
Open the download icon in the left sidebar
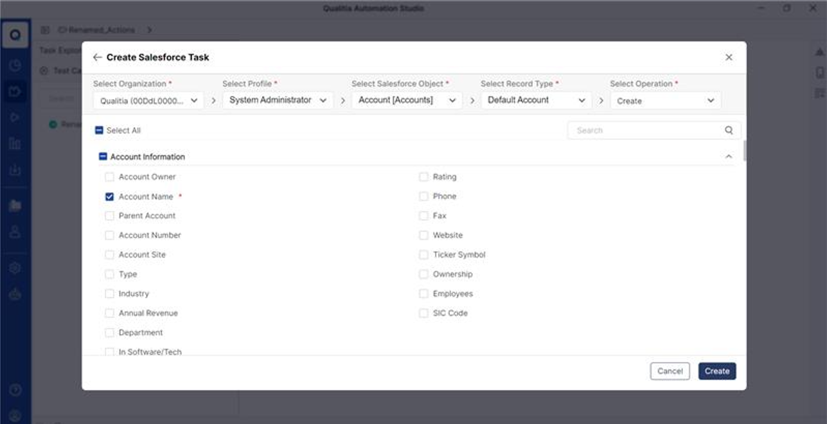tap(15, 170)
